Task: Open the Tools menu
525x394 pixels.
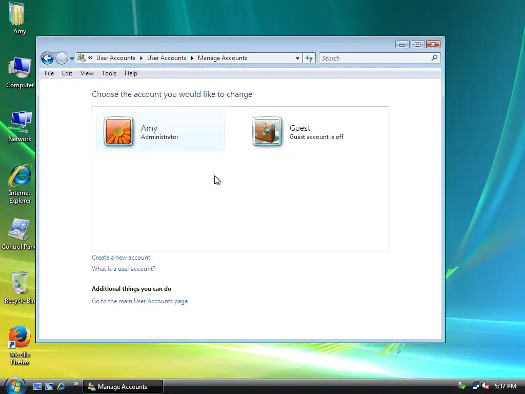Action: point(109,73)
